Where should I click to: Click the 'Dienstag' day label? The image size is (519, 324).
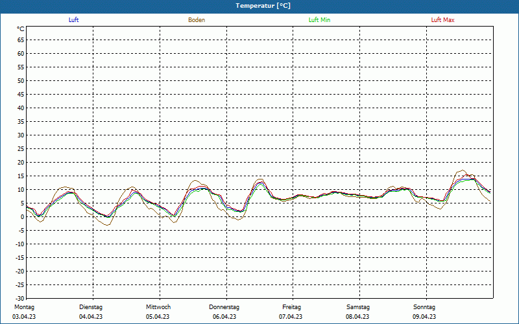click(91, 307)
